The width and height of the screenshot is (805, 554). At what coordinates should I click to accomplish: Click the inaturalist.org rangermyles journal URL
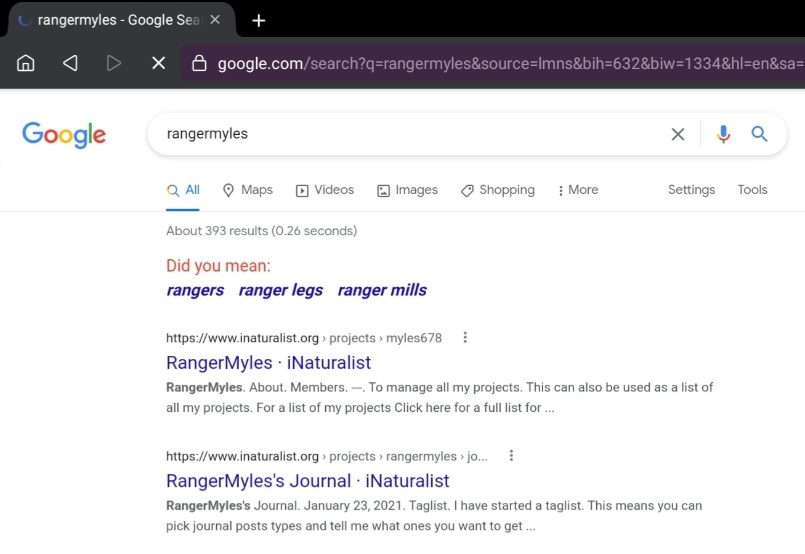click(x=327, y=456)
